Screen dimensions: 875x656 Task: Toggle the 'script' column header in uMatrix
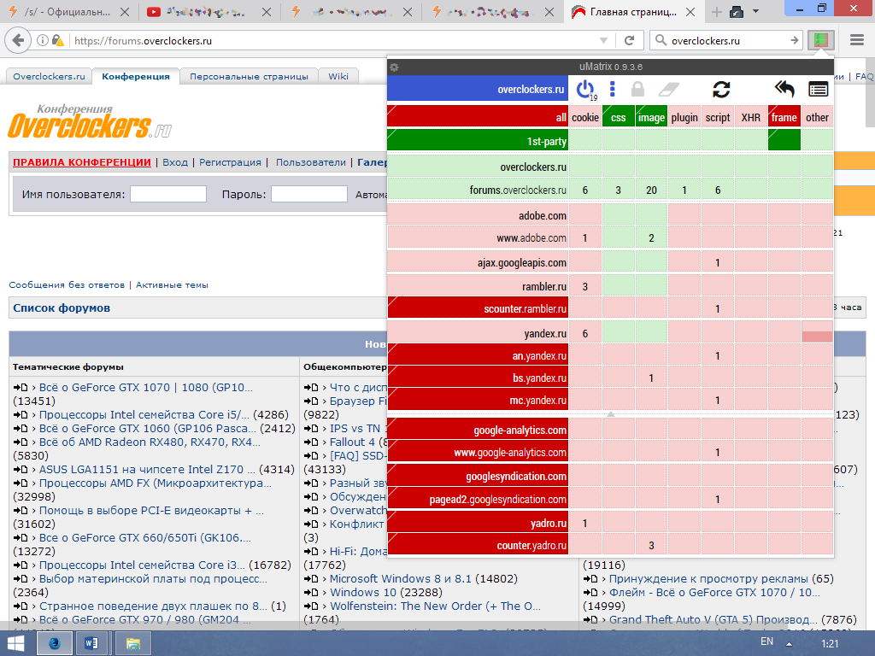[x=718, y=117]
